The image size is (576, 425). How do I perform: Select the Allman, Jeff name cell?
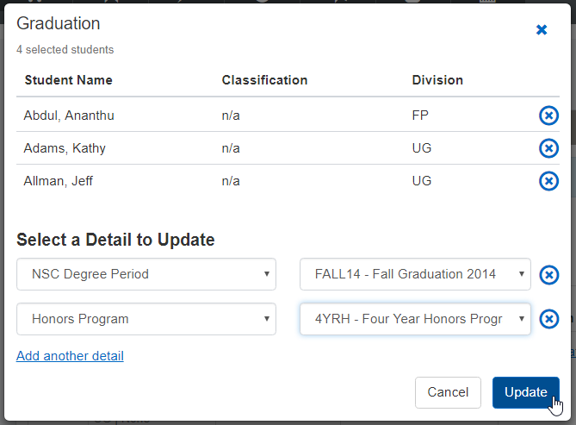pos(59,181)
